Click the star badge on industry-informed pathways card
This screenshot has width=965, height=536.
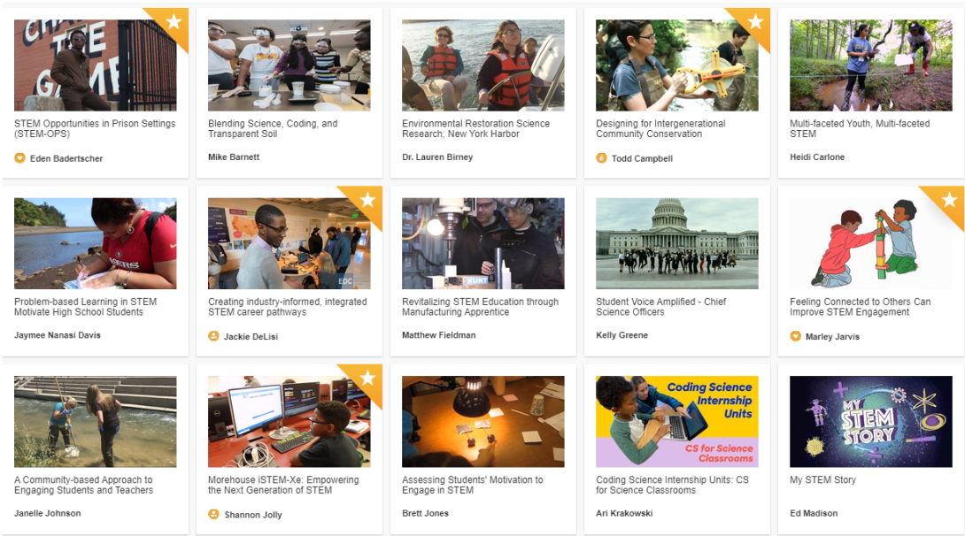coord(367,201)
